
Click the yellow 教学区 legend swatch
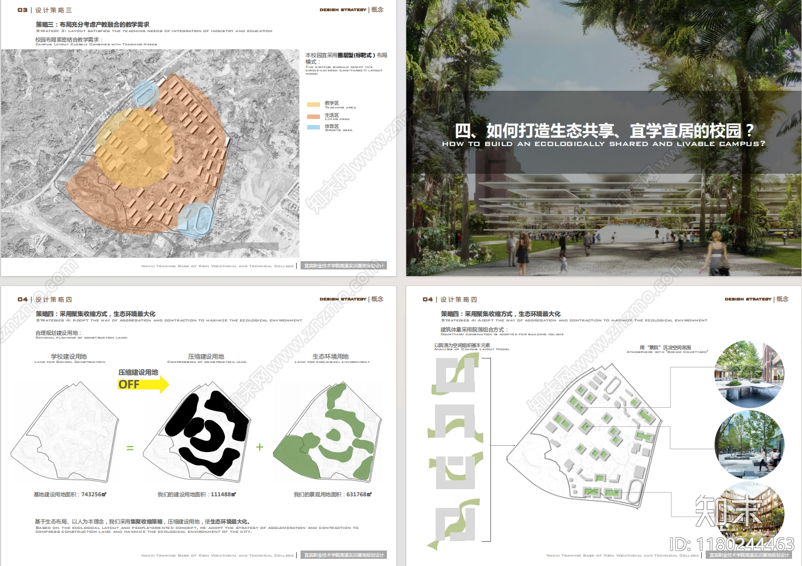pyautogui.click(x=313, y=105)
